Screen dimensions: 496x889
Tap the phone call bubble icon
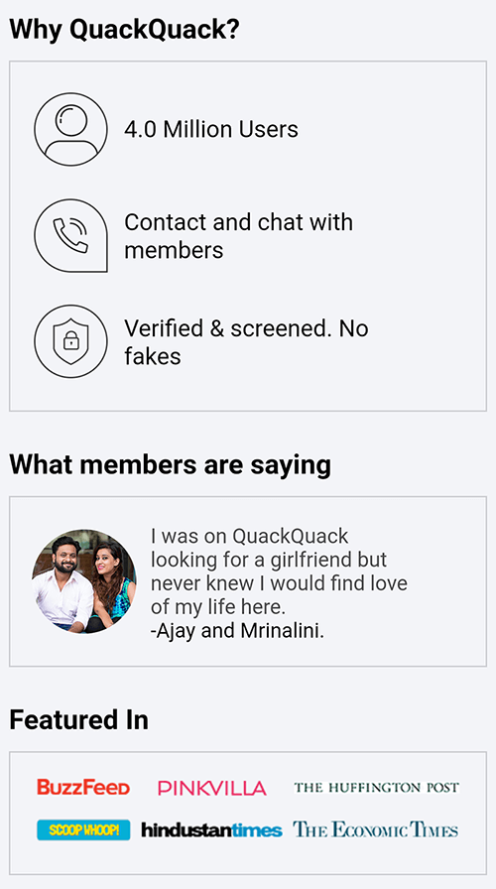tap(70, 236)
